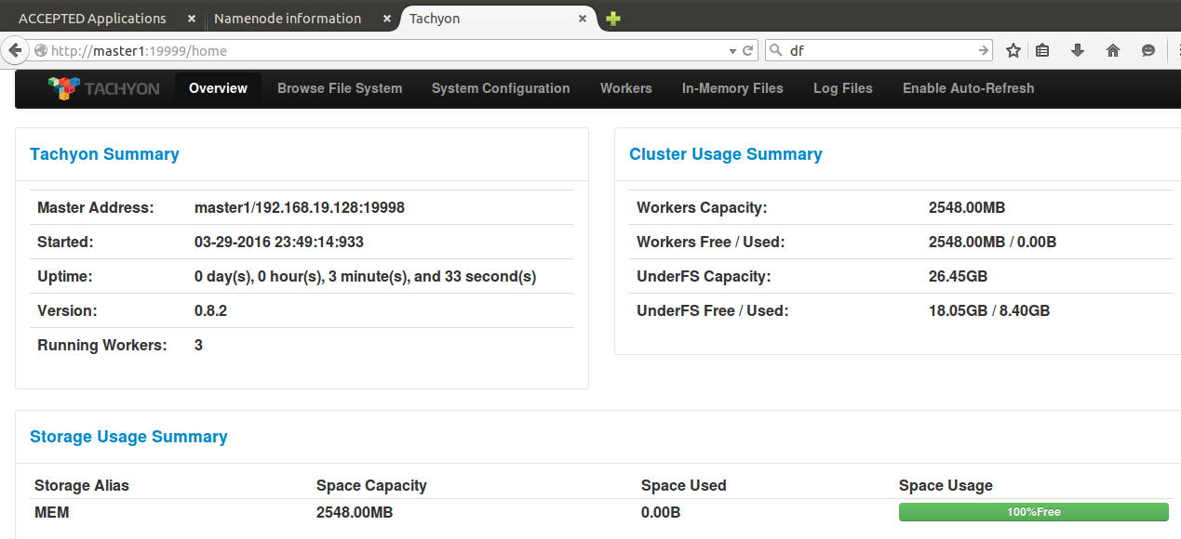The height and width of the screenshot is (539, 1181).
Task: Click the 100%Free space usage bar
Action: coord(1033,512)
